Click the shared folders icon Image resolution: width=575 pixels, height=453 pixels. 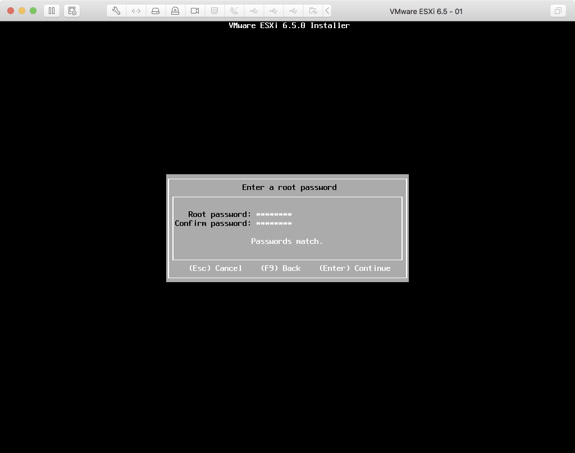pyautogui.click(x=313, y=11)
